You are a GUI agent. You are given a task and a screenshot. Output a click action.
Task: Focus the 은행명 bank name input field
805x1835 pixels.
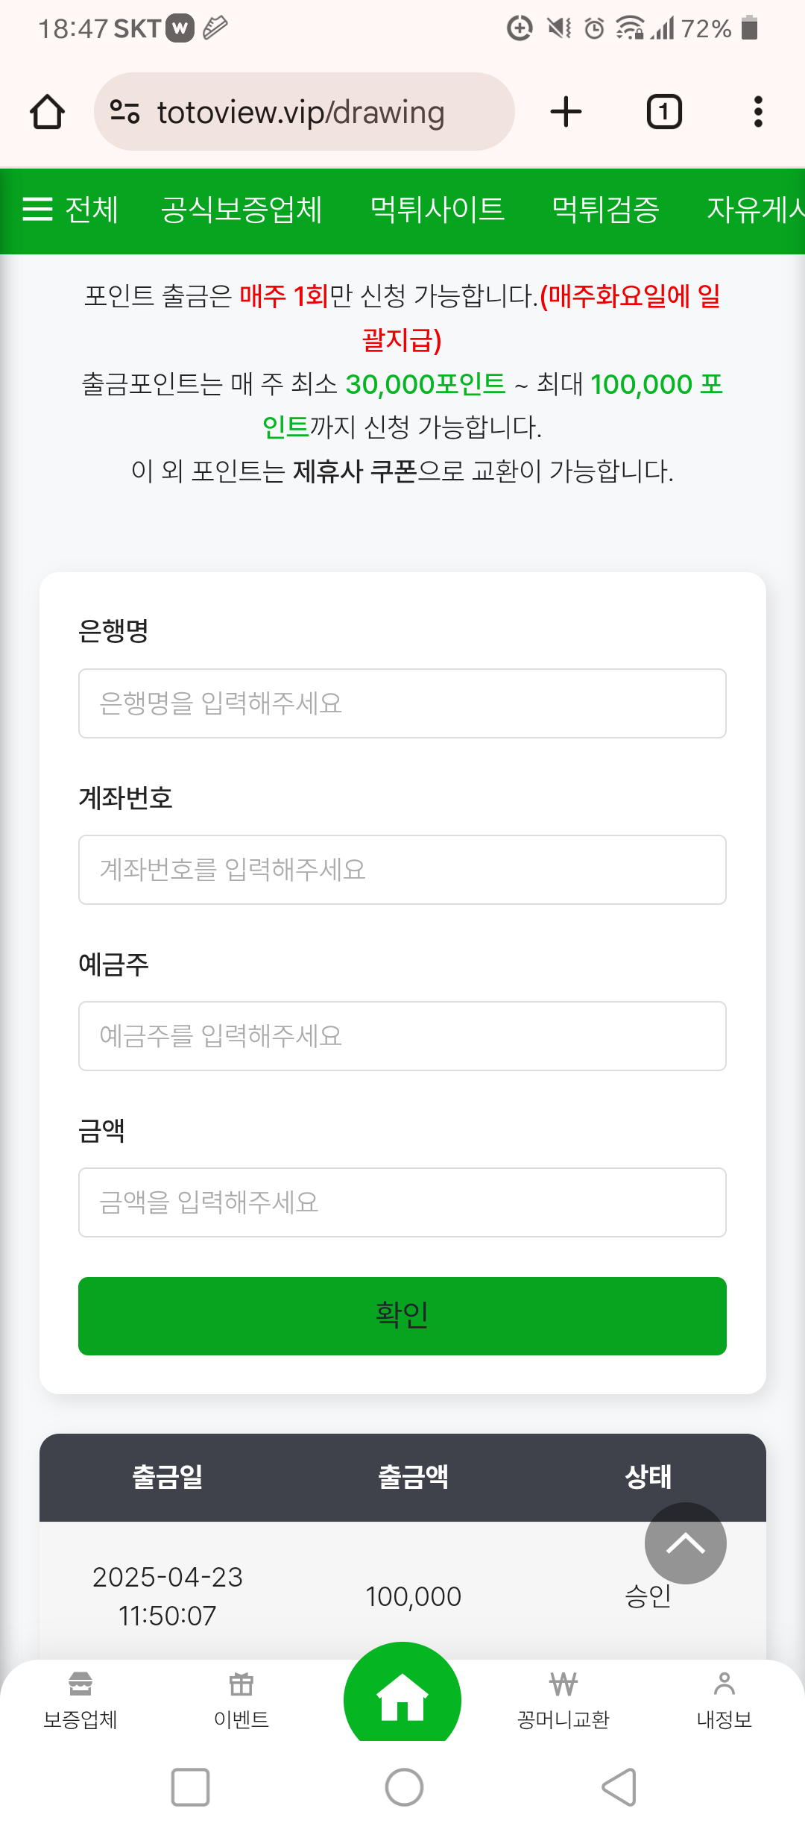coord(402,703)
